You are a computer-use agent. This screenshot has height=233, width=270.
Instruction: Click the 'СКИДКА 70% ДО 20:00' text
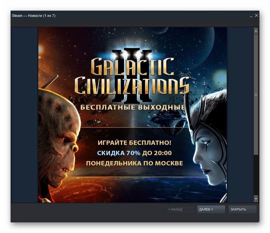[134, 153]
